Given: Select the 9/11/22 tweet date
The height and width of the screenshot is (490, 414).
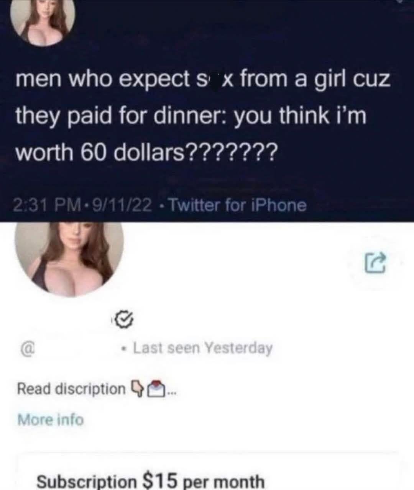Looking at the screenshot, I should tap(122, 206).
